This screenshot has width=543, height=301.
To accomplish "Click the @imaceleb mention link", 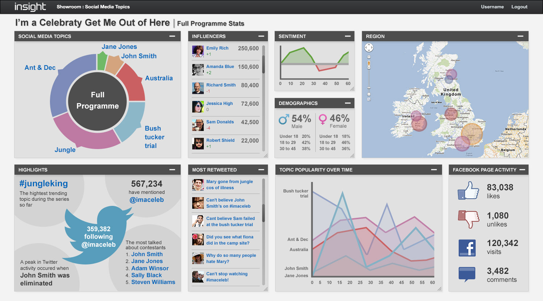I will tap(147, 200).
